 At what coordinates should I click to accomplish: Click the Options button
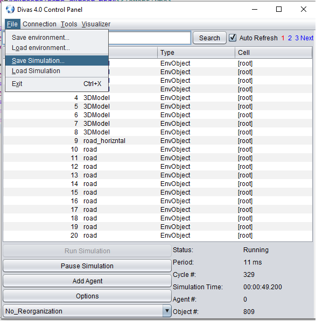pos(87,296)
